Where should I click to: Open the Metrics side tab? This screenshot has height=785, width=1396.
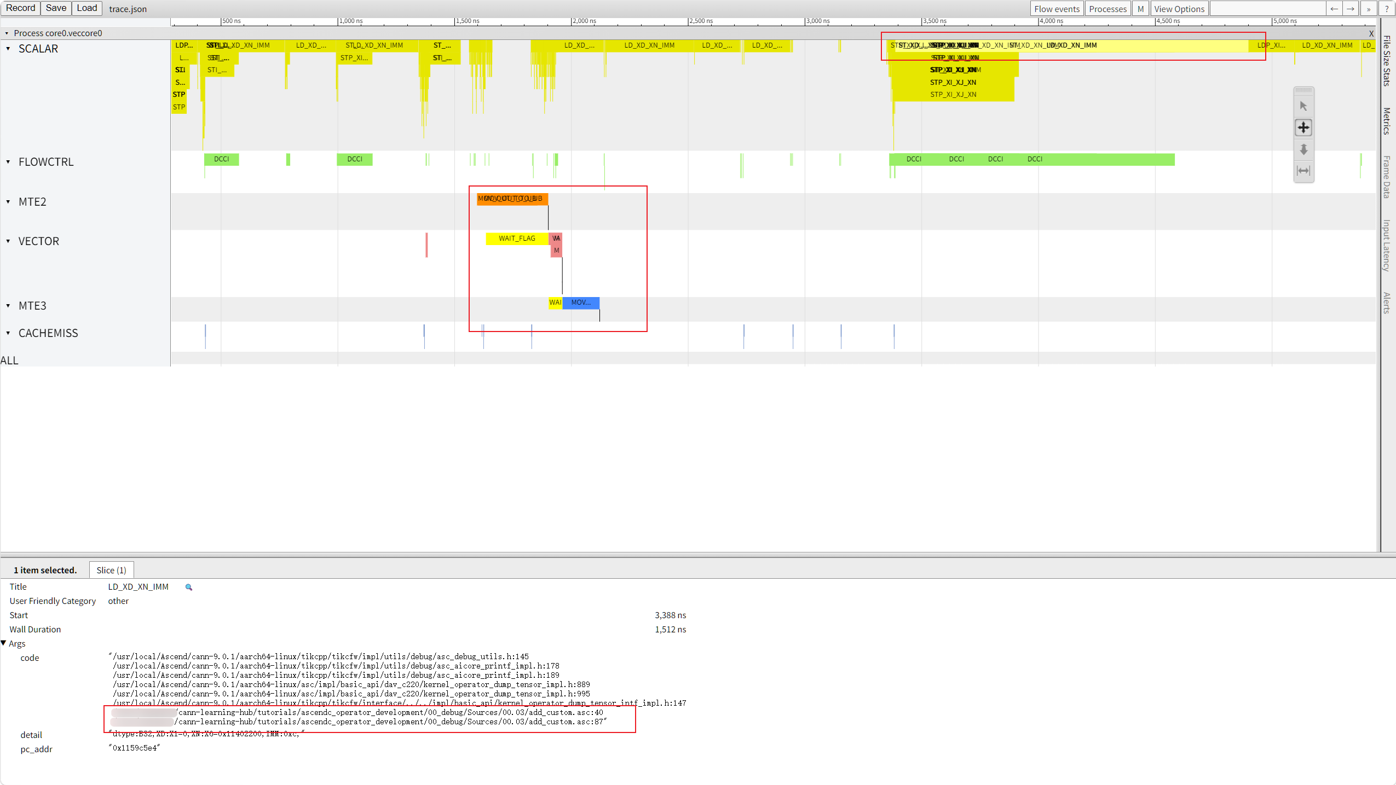tap(1387, 121)
